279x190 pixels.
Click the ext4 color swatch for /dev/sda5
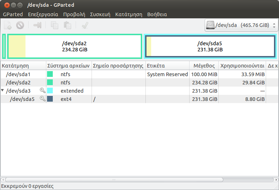50,99
